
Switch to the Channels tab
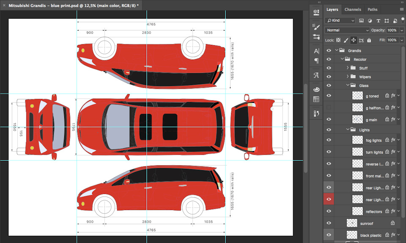coord(353,10)
